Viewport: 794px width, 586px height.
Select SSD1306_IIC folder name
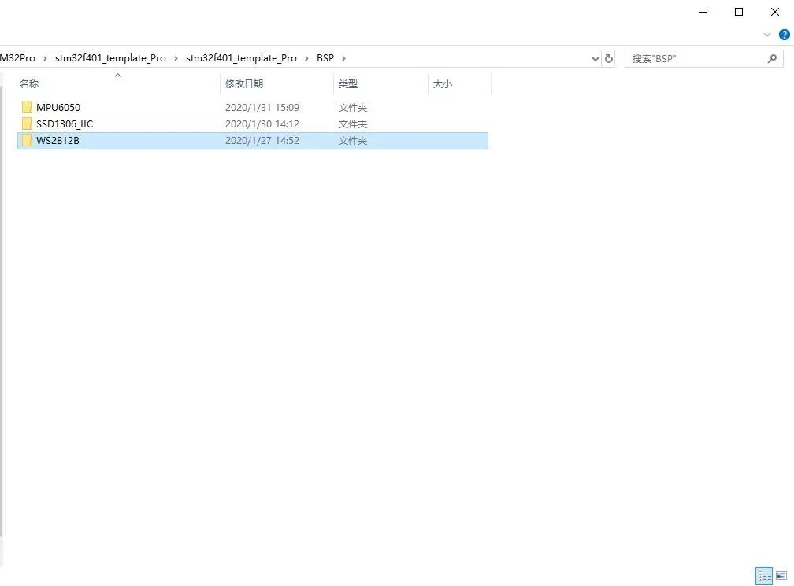[65, 123]
